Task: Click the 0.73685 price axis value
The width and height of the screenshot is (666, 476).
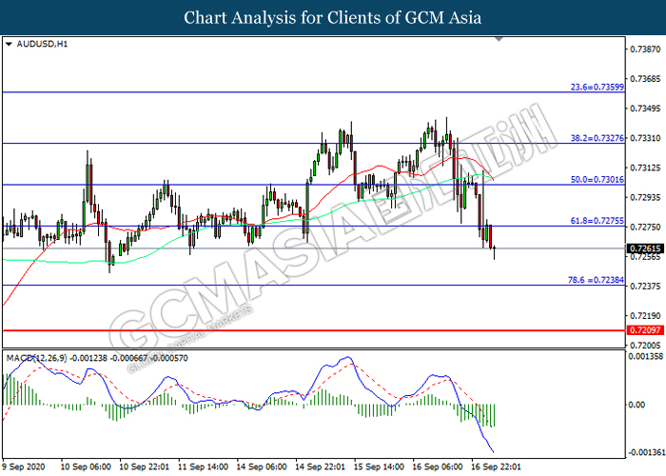Action: (x=645, y=79)
